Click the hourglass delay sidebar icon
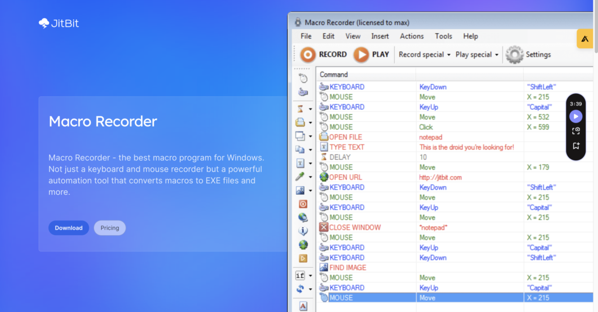 click(300, 109)
